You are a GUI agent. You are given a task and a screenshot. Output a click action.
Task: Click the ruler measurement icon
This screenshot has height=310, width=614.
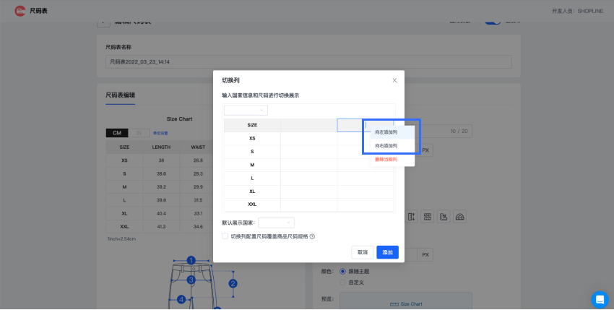(x=444, y=217)
